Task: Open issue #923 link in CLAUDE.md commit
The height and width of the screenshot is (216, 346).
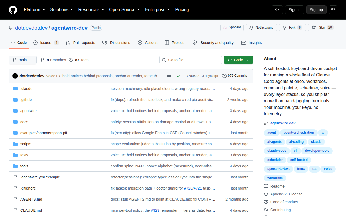Action: pos(155,210)
